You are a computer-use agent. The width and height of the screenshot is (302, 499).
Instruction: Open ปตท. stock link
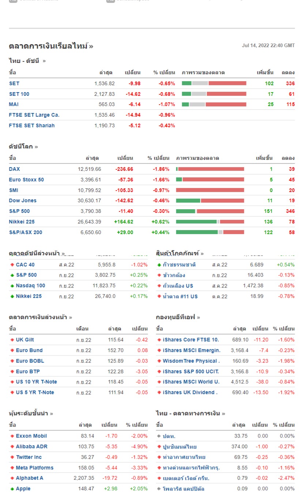(169, 436)
